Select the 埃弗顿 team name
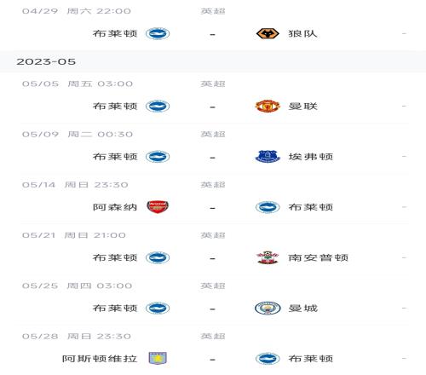 pos(310,157)
